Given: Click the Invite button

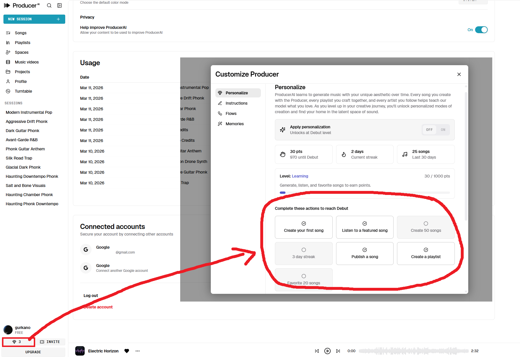Looking at the screenshot, I should point(50,342).
